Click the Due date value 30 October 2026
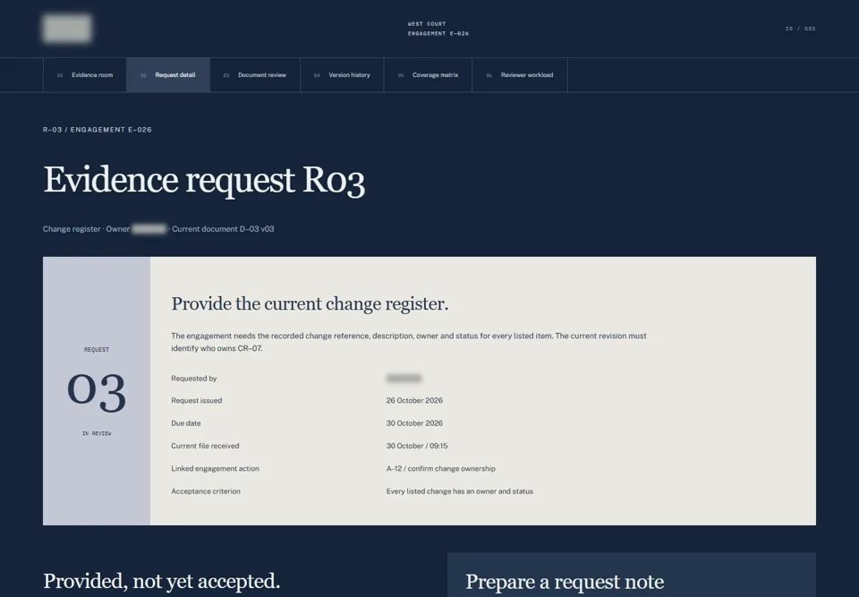Image resolution: width=859 pixels, height=597 pixels. click(x=414, y=423)
